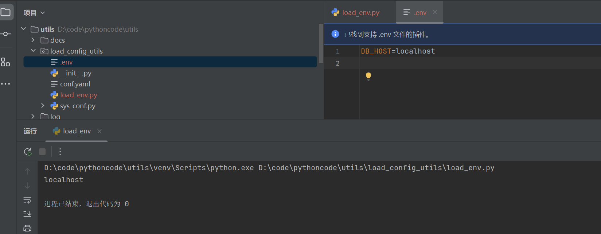Image resolution: width=601 pixels, height=234 pixels.
Task: Toggle soft-wrap in the run console
Action: (27, 200)
